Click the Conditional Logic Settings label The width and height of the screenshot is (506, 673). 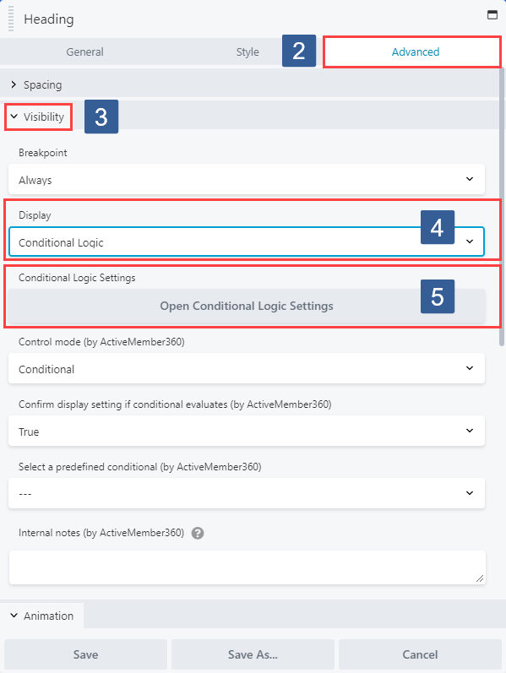click(x=77, y=278)
